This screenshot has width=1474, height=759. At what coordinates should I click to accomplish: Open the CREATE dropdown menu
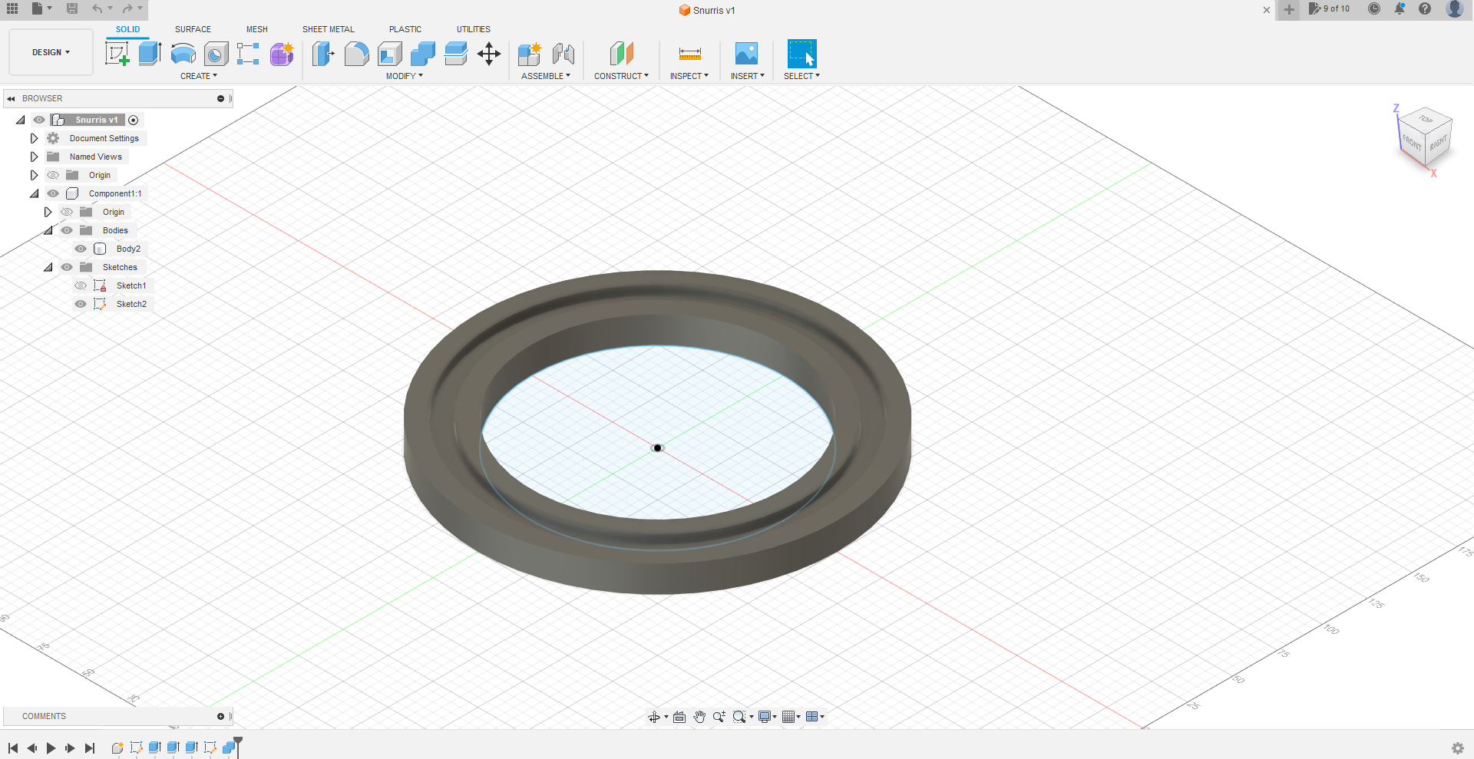click(x=199, y=76)
